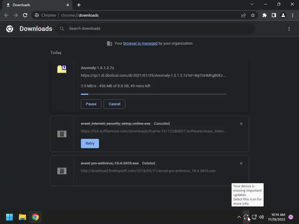The width and height of the screenshot is (299, 224).
Task: Open the clock showing 10:14 AM
Action: 276,217
